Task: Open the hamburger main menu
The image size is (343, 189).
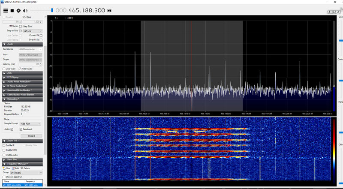Action: pyautogui.click(x=6, y=10)
